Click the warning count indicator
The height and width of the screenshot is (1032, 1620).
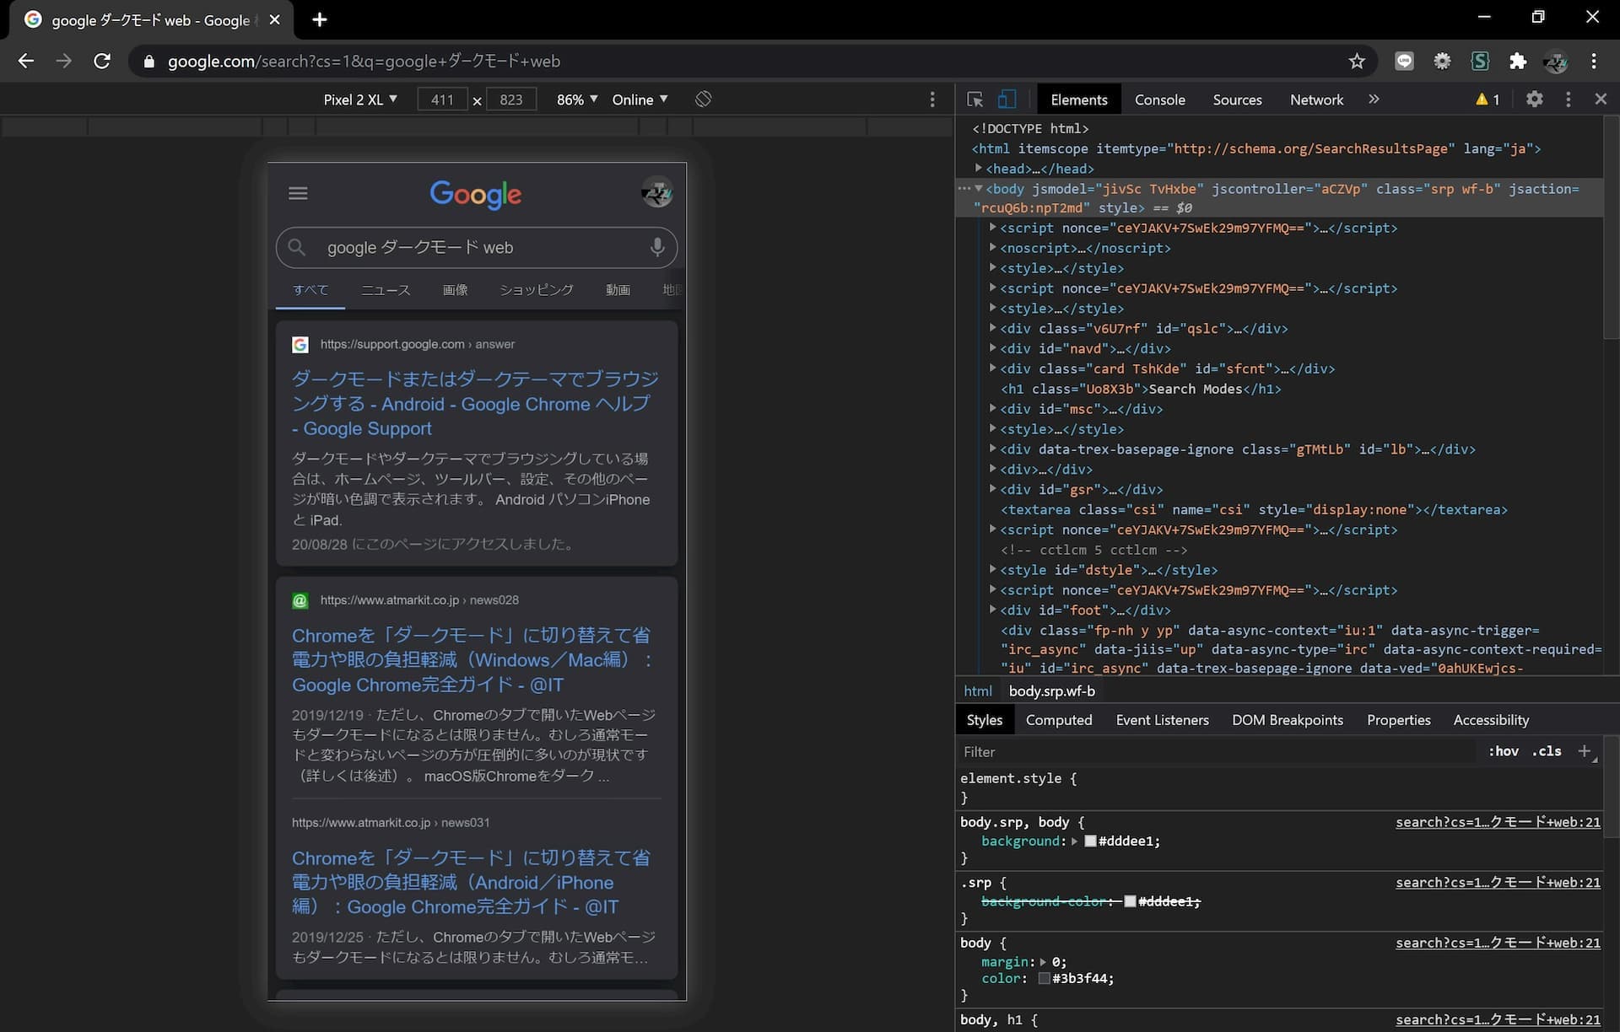[1488, 99]
